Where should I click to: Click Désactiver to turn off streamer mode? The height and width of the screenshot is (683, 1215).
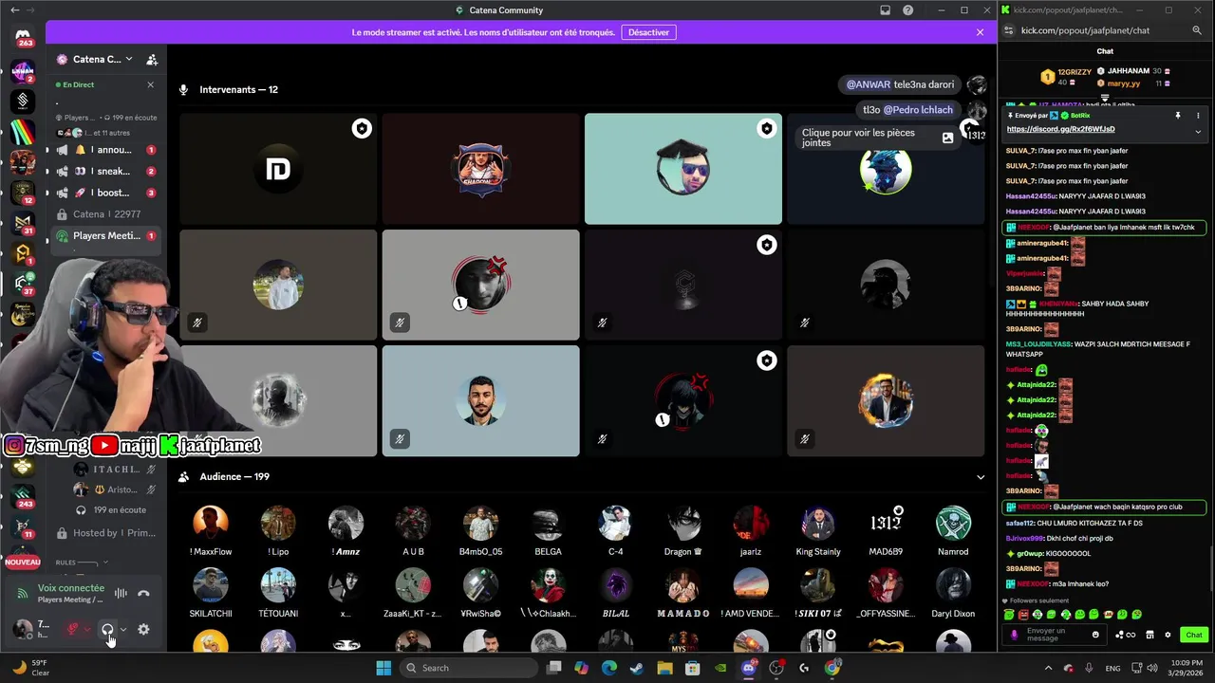click(648, 32)
